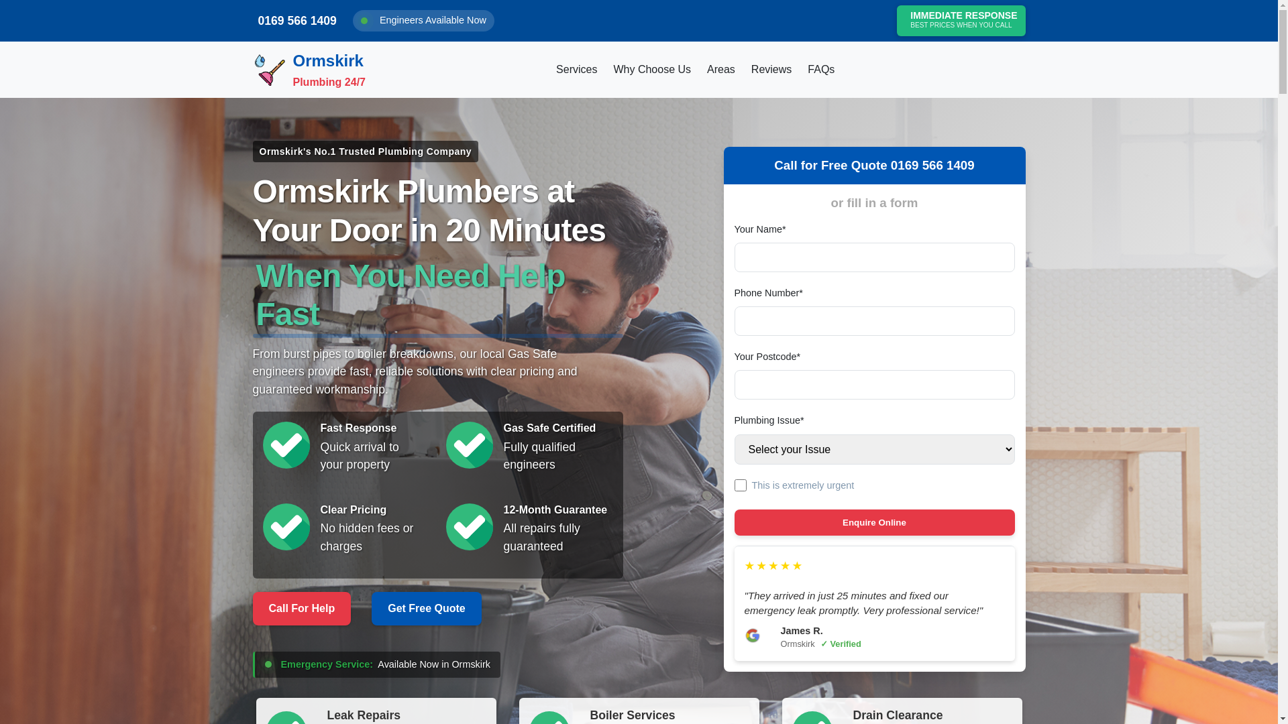1288x724 pixels.
Task: Click 'Ormskirk's No.1 Trusted Plumbing Company' badge
Action: point(366,152)
